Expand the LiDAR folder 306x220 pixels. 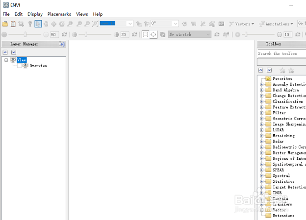pos(262,130)
